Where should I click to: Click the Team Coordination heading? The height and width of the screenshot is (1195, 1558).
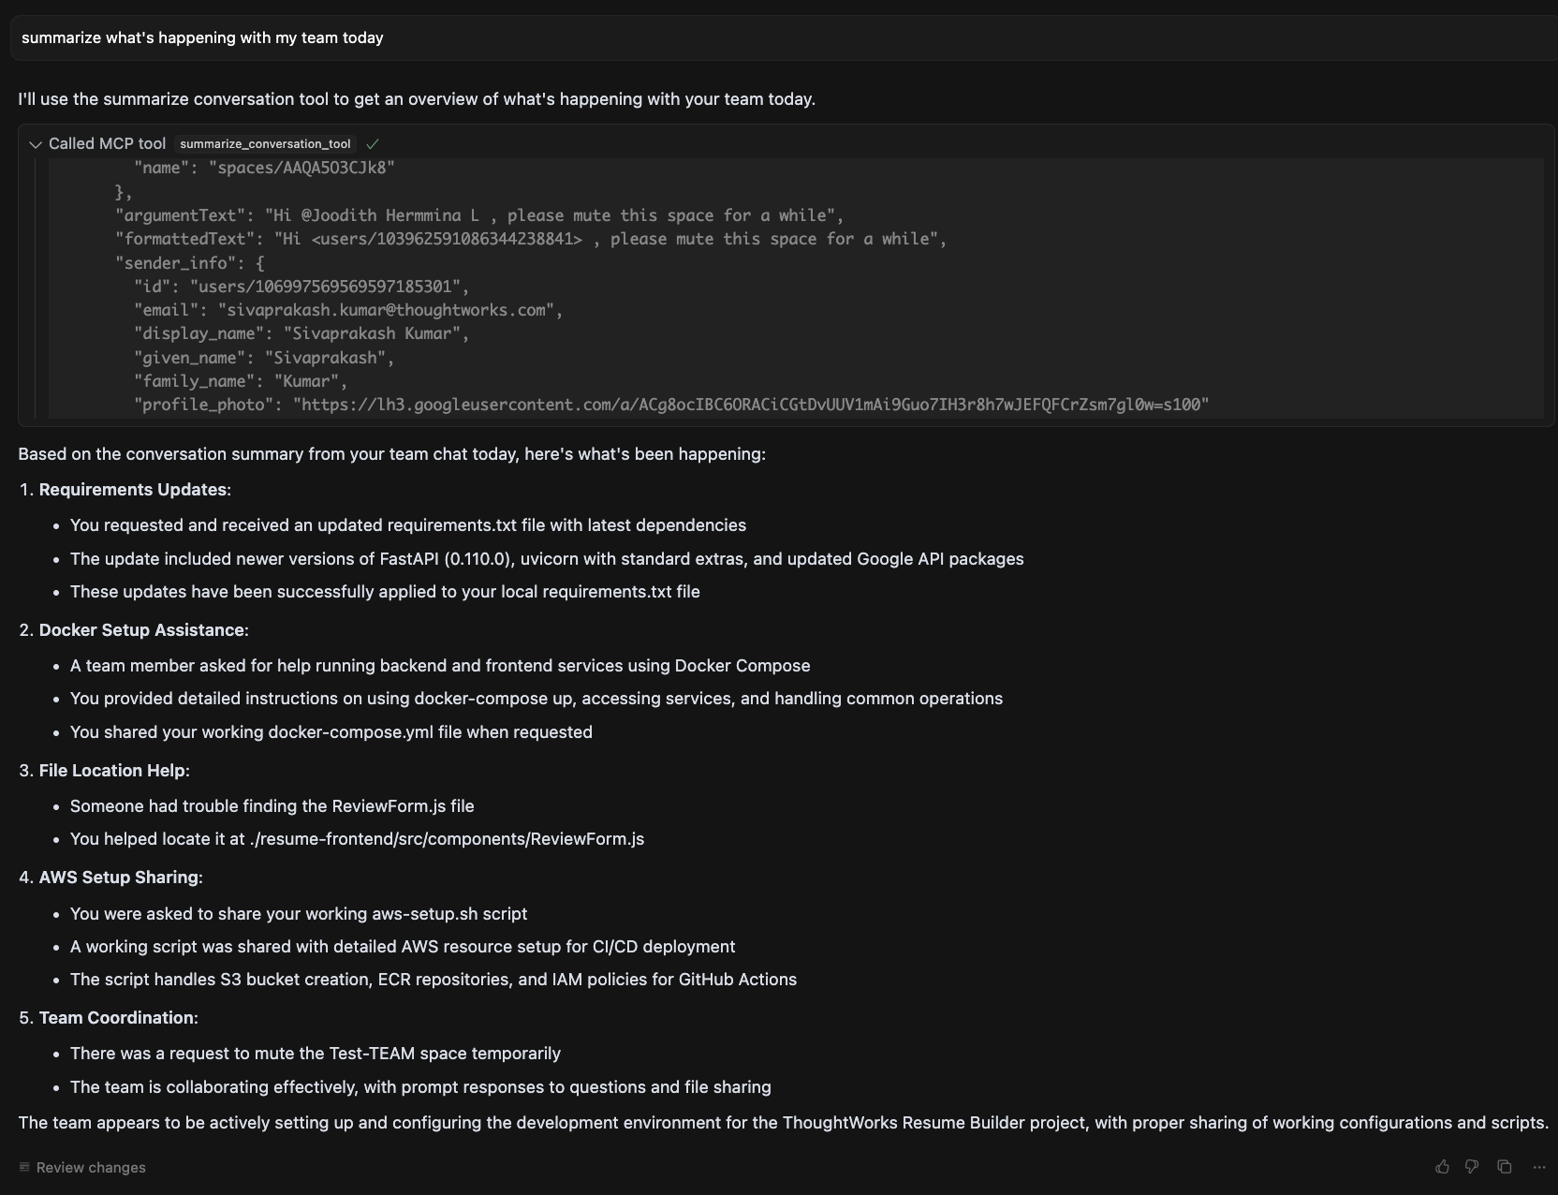pos(117,1018)
